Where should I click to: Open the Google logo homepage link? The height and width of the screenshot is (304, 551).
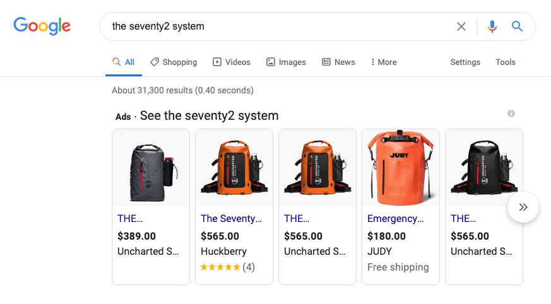coord(42,26)
